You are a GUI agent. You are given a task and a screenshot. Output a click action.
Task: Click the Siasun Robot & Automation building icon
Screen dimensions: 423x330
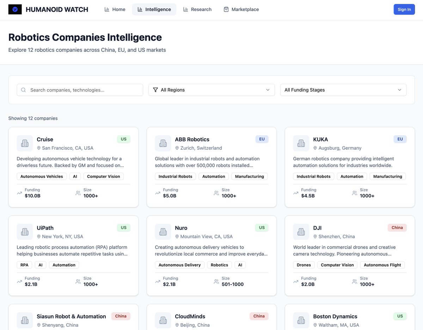(25, 320)
